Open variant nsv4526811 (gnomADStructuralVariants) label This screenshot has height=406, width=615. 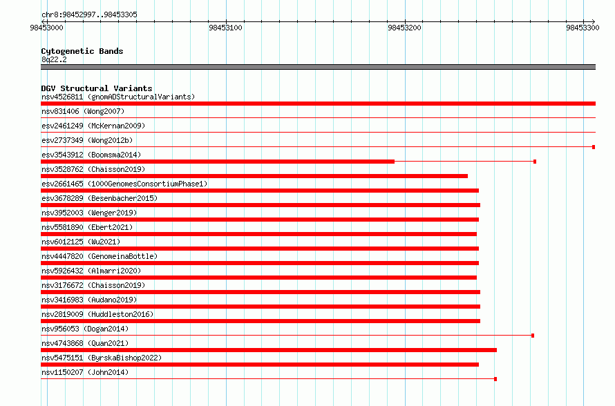(118, 97)
